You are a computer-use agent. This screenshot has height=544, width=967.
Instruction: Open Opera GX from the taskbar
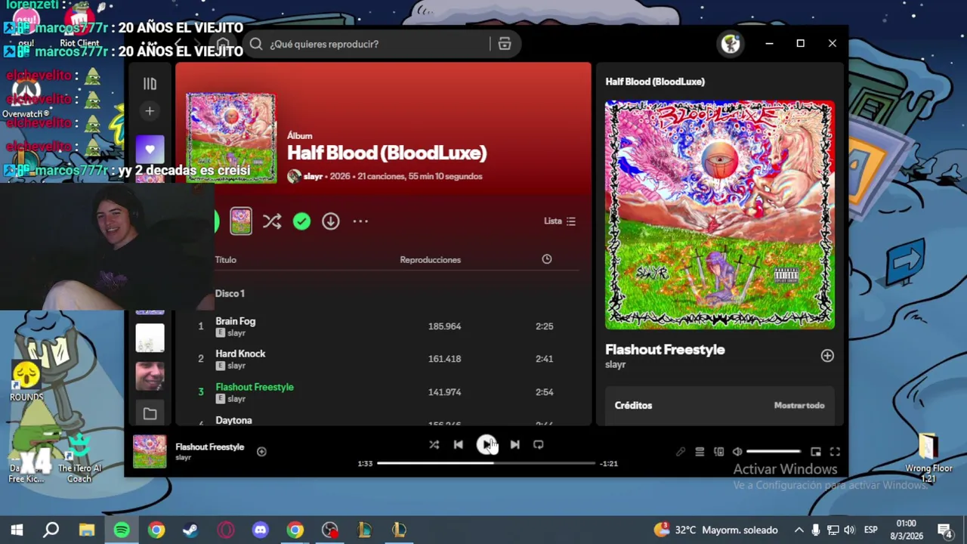click(226, 530)
